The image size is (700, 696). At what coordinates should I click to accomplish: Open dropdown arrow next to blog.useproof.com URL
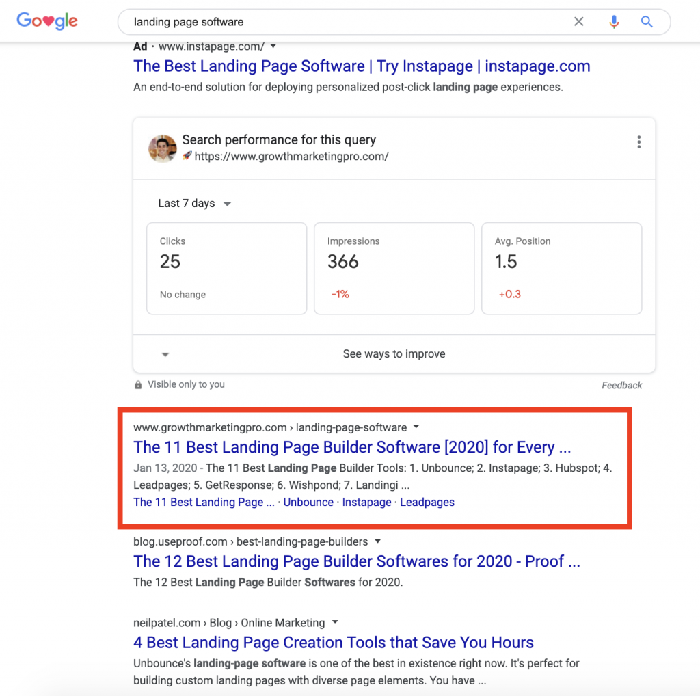point(377,541)
